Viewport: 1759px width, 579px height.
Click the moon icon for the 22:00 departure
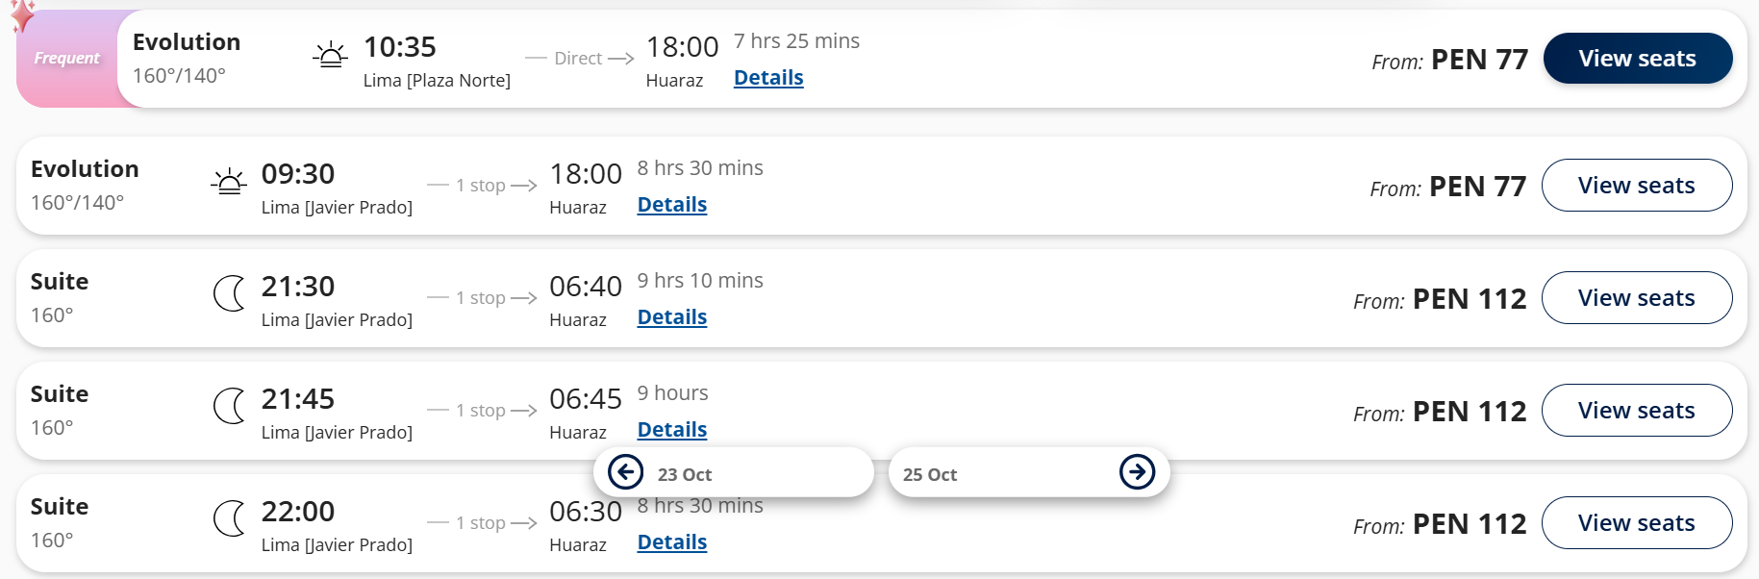[x=230, y=519]
